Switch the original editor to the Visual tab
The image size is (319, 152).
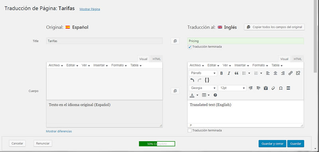(x=143, y=59)
